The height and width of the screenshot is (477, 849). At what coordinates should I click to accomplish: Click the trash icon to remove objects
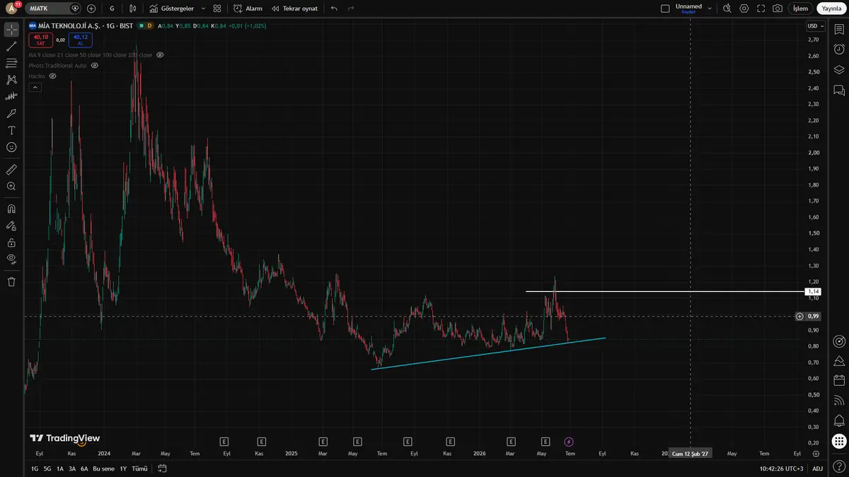11,281
